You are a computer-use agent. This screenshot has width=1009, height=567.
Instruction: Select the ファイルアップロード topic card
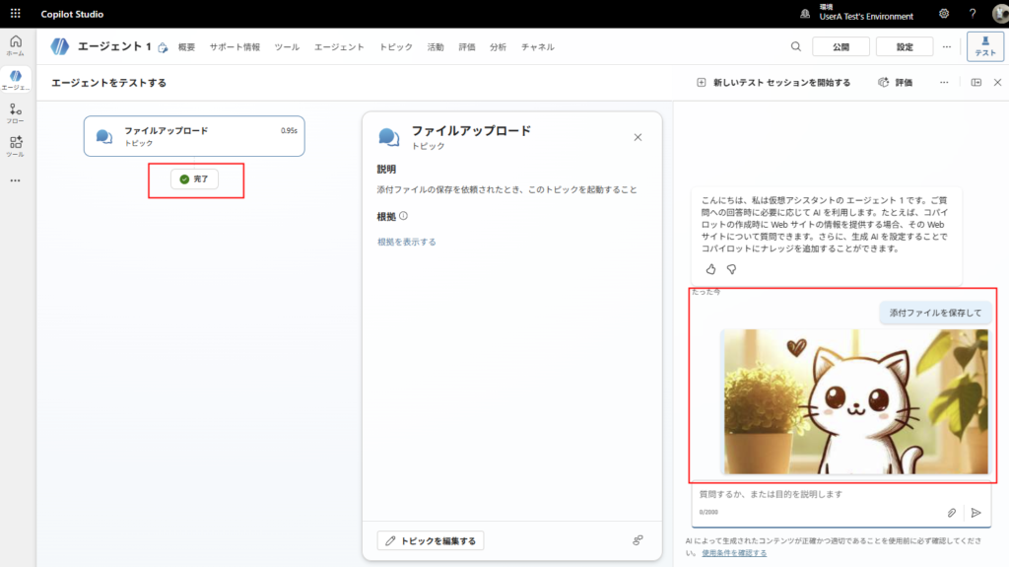coord(194,136)
